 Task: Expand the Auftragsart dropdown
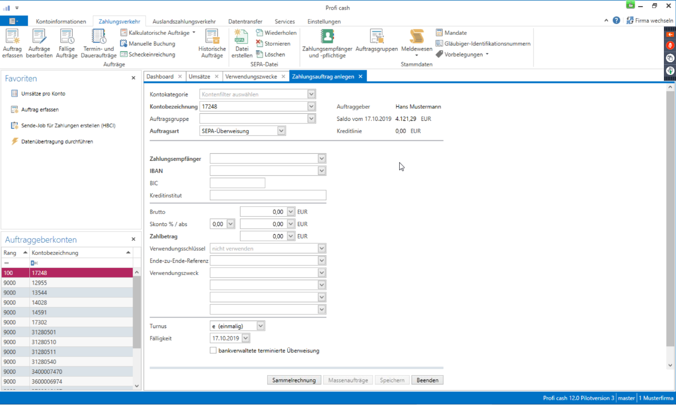pyautogui.click(x=281, y=131)
